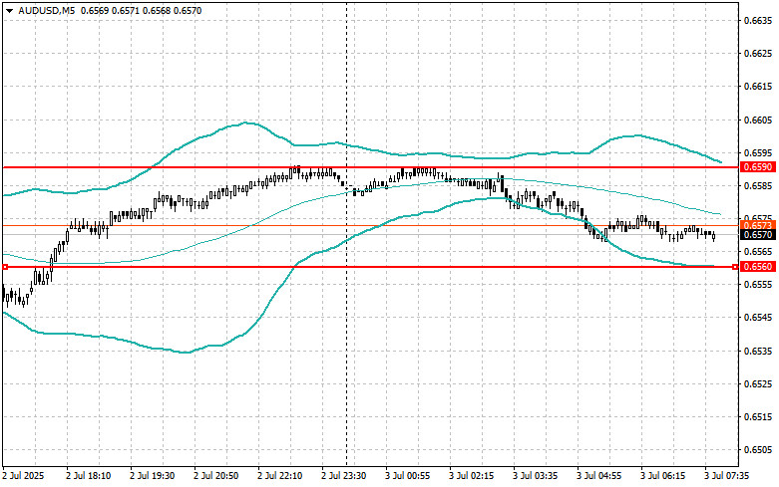Image resolution: width=779 pixels, height=487 pixels.
Task: Click the 3 Jul 02:15 time label
Action: click(472, 476)
